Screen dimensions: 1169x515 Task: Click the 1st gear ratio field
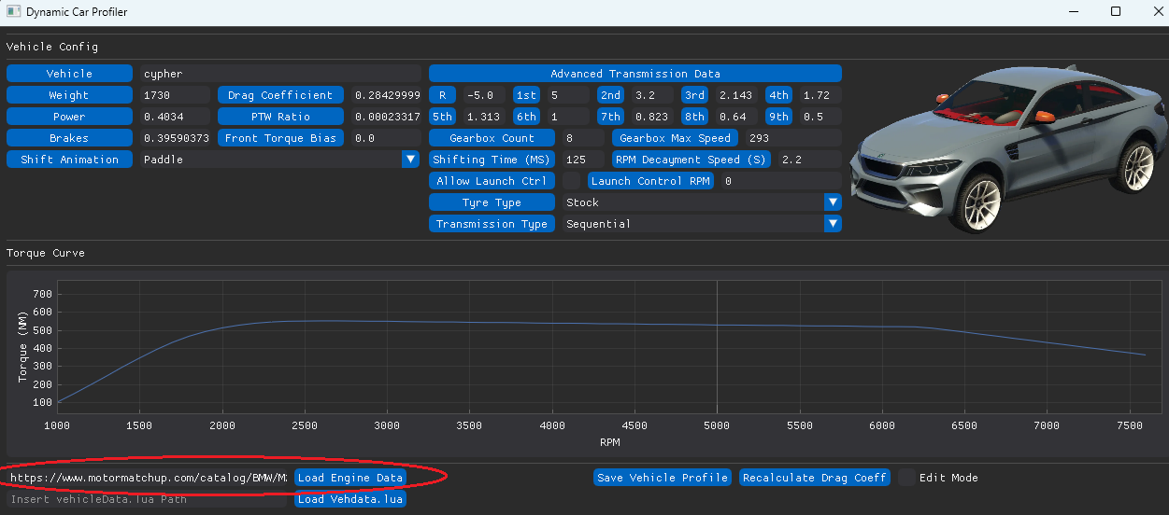(x=567, y=95)
